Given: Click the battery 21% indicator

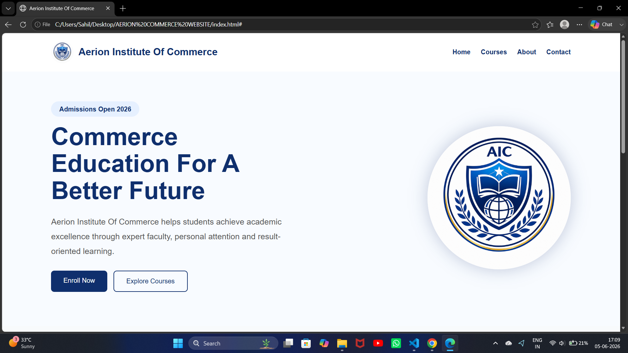Looking at the screenshot, I should point(579,343).
